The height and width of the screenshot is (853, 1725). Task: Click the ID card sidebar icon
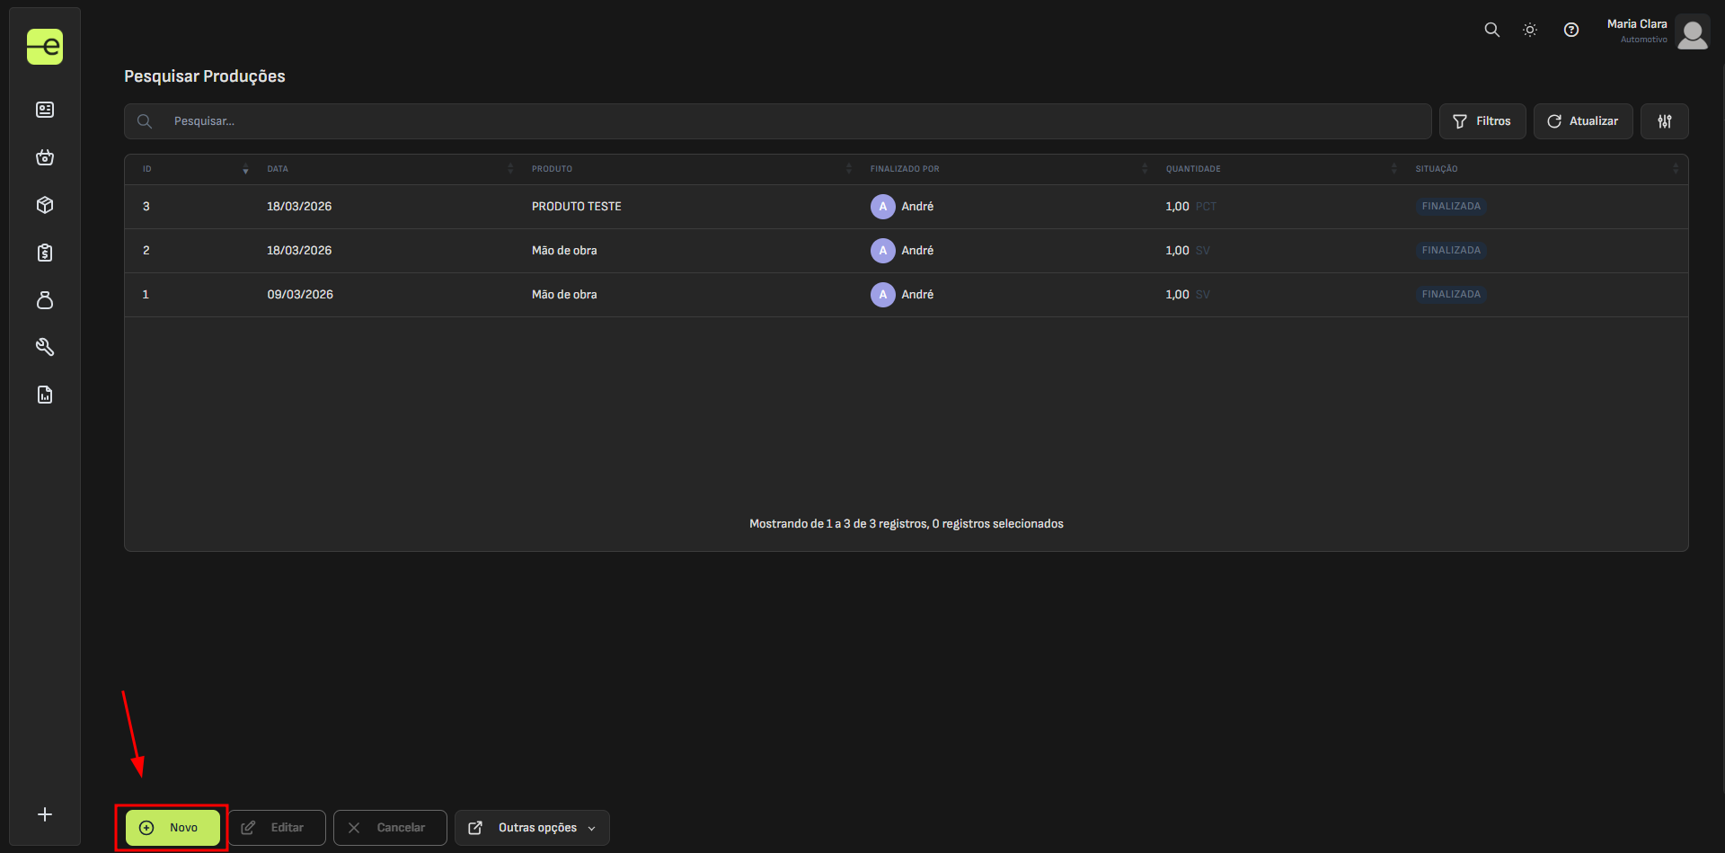pos(45,110)
